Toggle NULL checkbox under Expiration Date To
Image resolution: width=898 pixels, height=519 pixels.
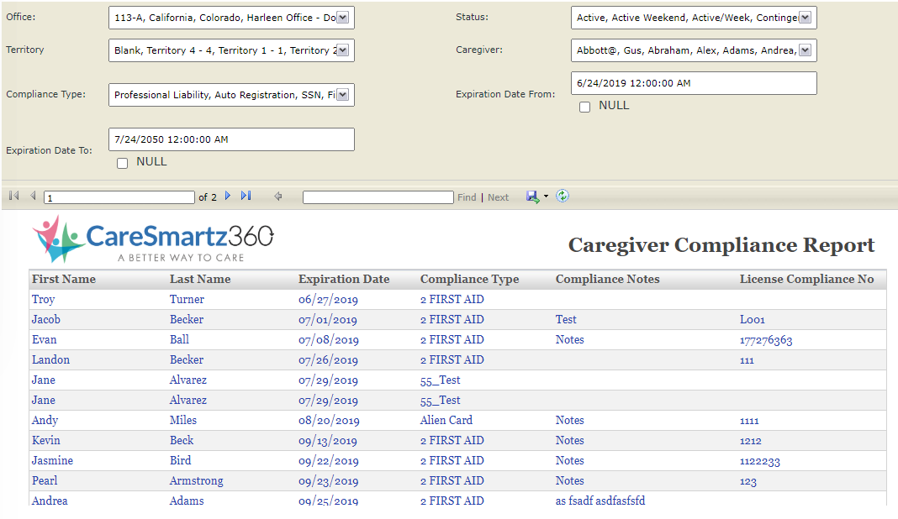point(123,164)
